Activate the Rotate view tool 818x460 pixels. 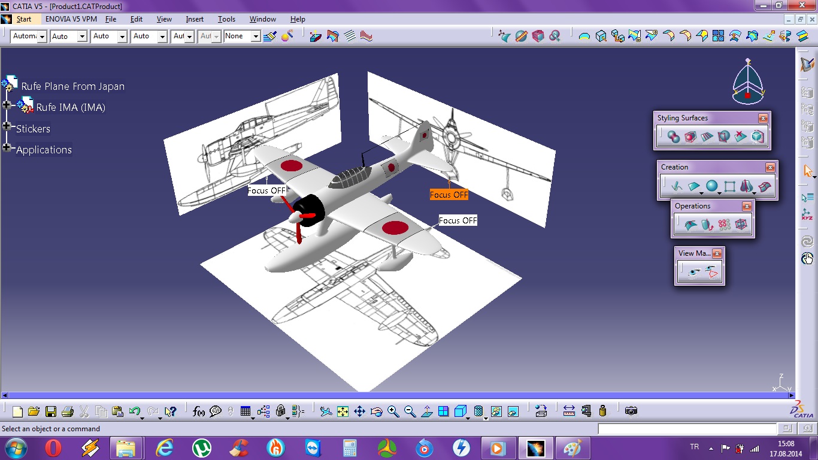pos(376,411)
